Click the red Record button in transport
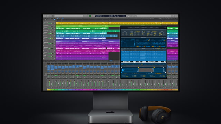 point(92,16)
